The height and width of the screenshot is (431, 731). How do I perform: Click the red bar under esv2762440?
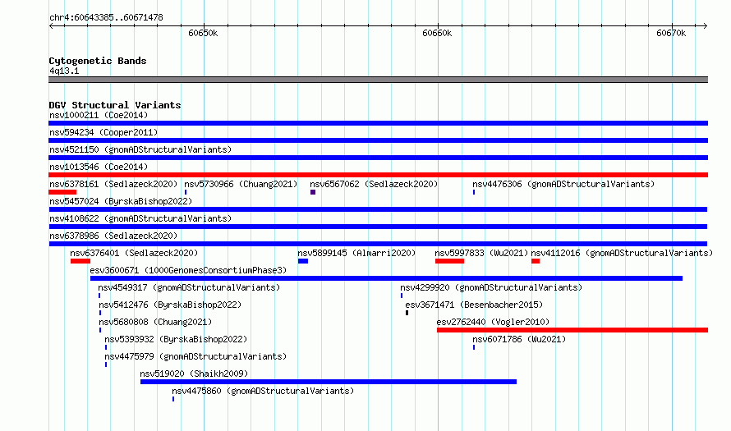[x=572, y=330]
